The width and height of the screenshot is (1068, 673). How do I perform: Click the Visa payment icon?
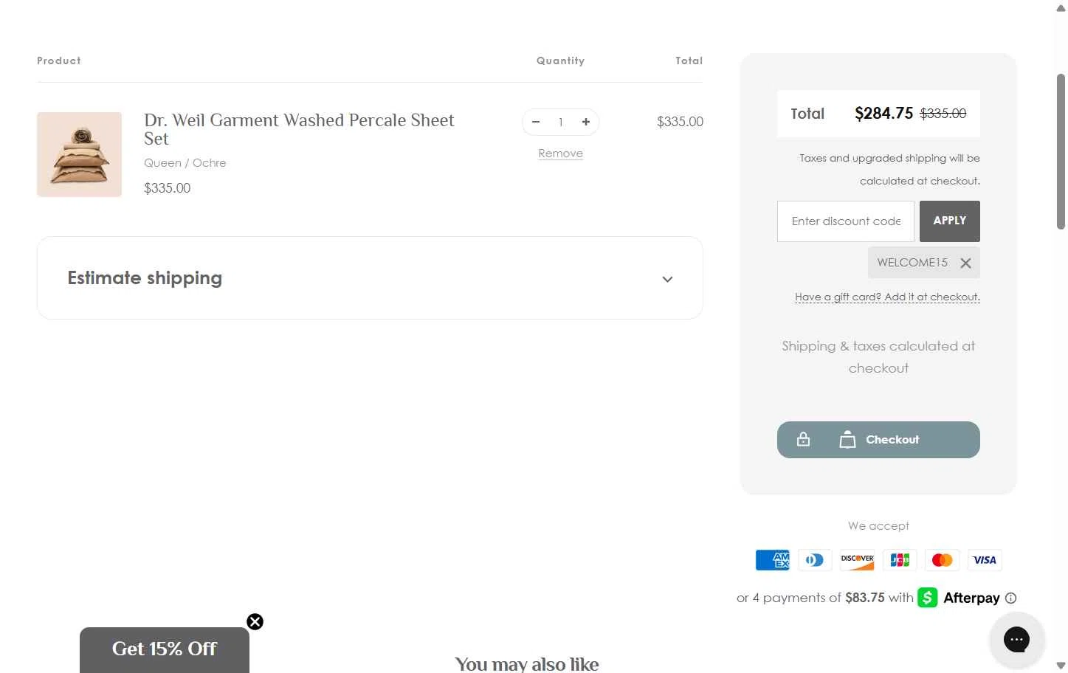coord(985,560)
